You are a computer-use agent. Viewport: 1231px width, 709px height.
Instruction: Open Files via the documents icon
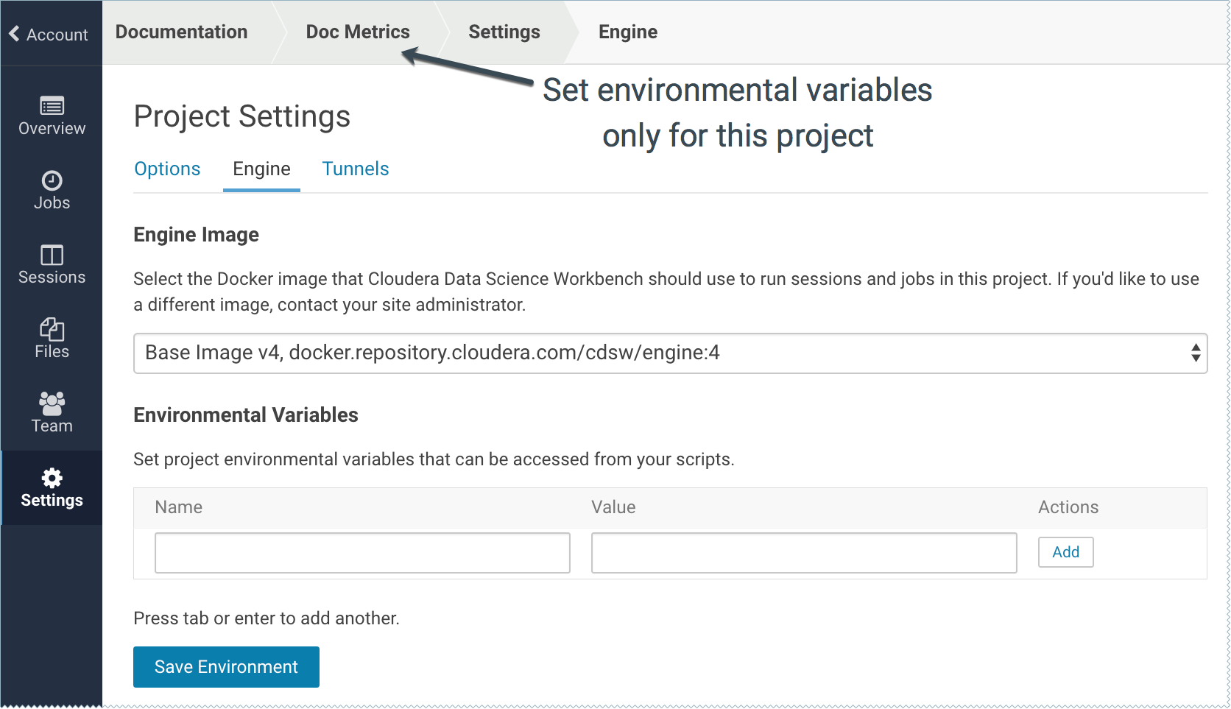tap(52, 329)
